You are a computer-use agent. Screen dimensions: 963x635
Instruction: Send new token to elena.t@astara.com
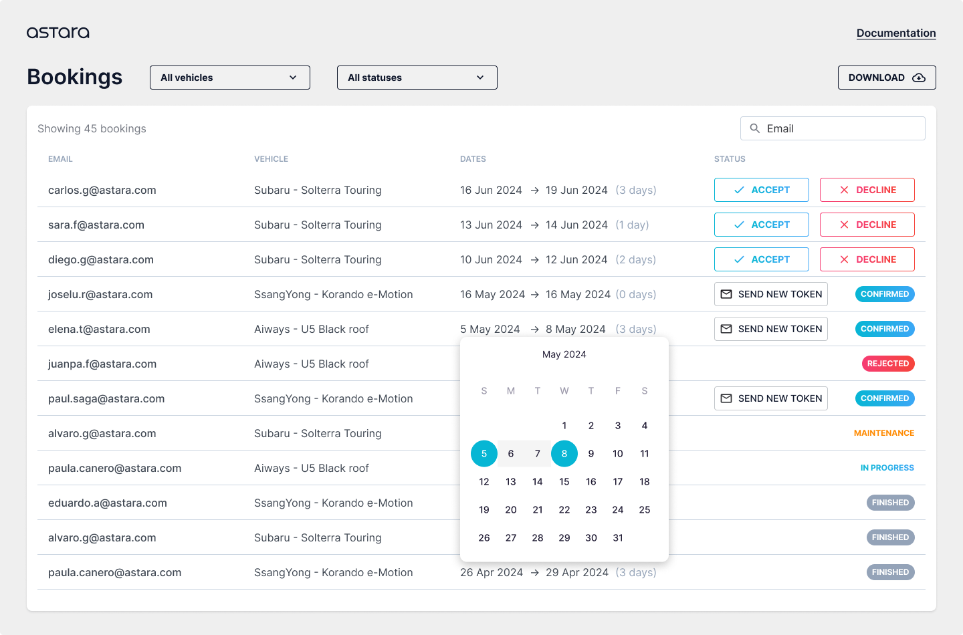771,329
